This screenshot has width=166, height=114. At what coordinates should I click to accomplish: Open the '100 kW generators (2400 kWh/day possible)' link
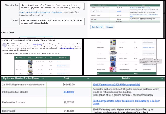[116, 85]
